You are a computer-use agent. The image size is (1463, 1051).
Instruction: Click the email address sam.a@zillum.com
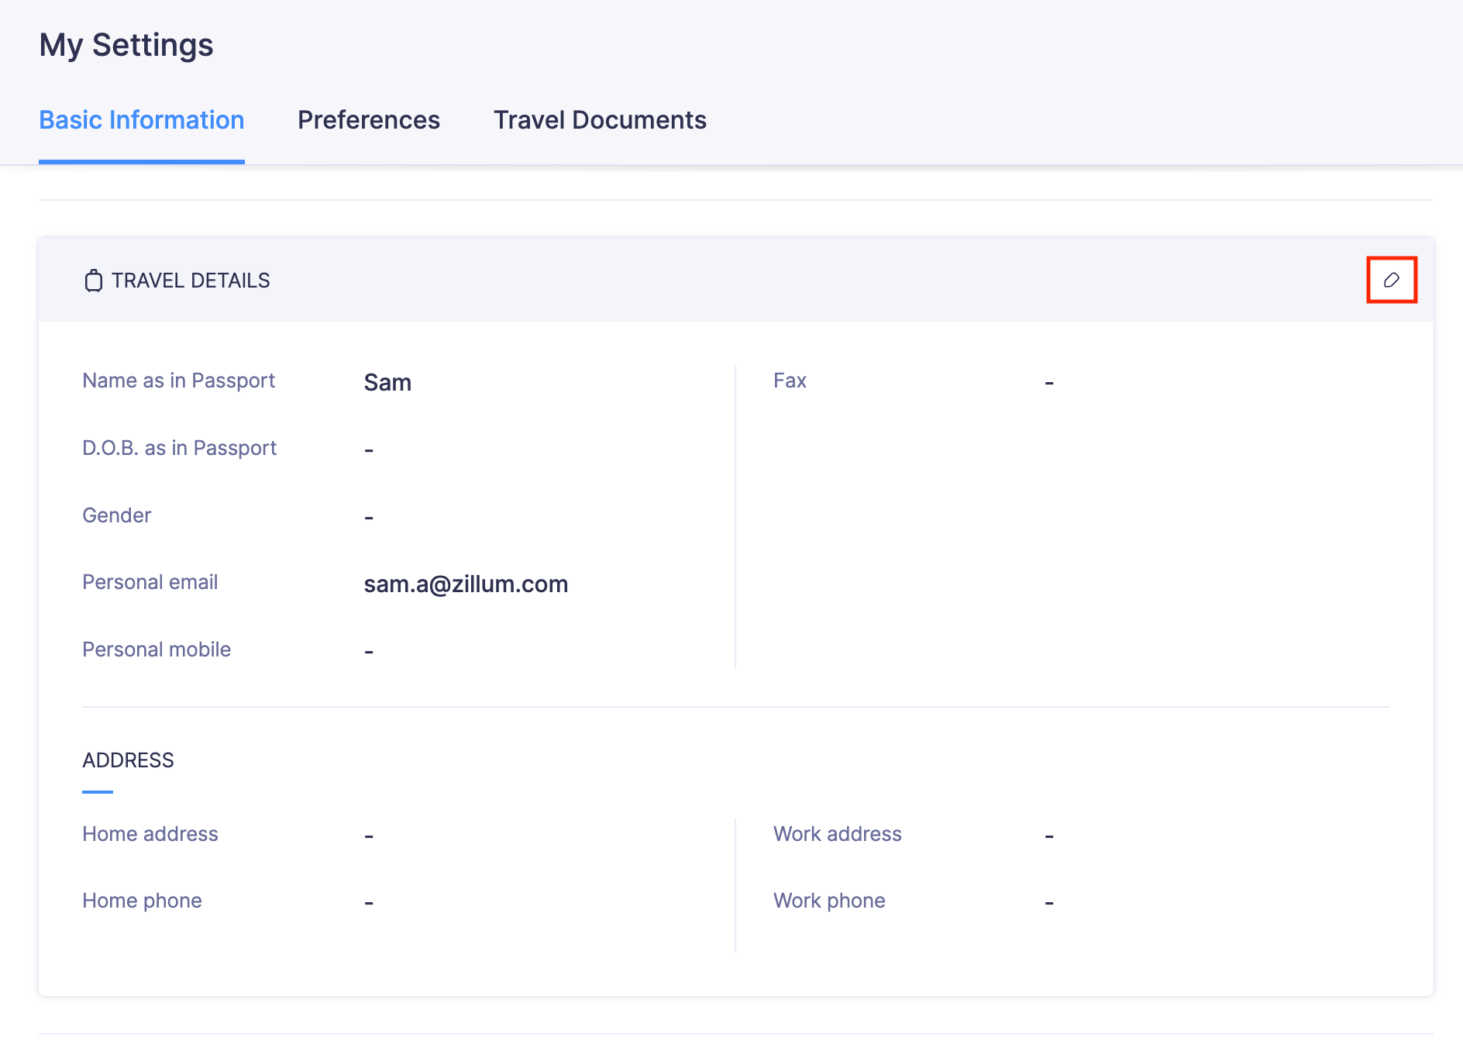(466, 584)
